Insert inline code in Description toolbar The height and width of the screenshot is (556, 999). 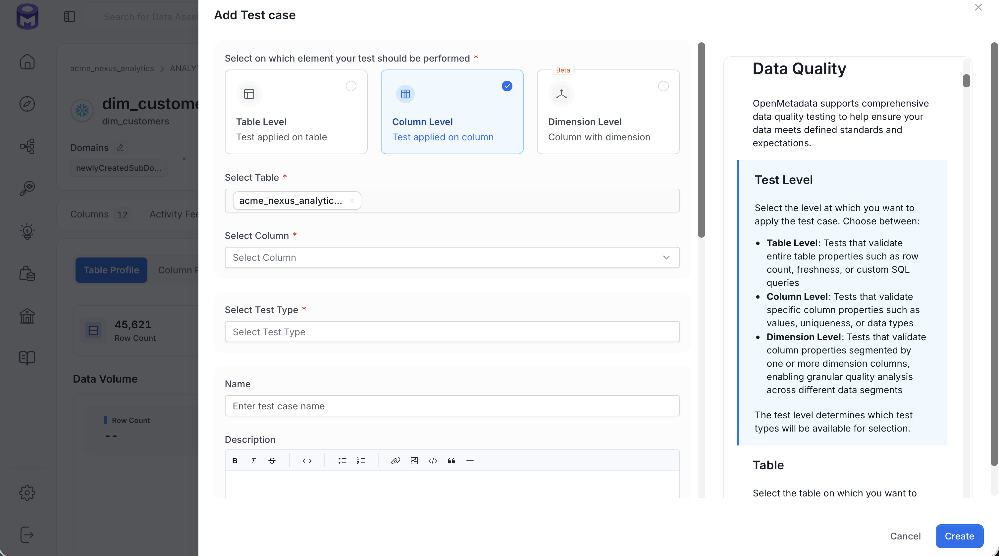coord(307,461)
